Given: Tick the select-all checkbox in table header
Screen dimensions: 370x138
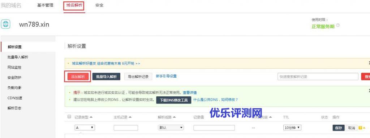Looking at the screenshot, I should [69, 117].
